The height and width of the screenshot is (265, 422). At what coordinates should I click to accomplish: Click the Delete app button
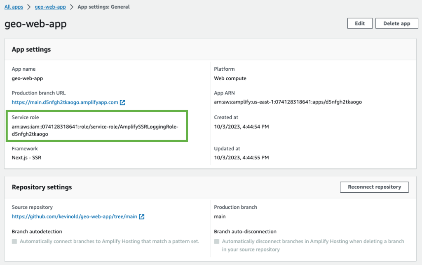pyautogui.click(x=397, y=23)
